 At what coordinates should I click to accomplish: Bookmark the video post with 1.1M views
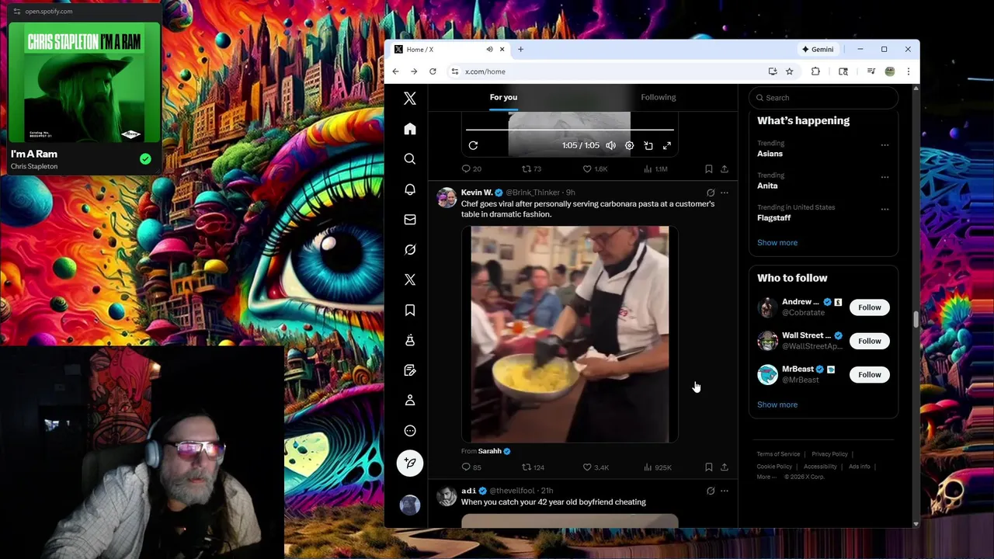tap(708, 168)
